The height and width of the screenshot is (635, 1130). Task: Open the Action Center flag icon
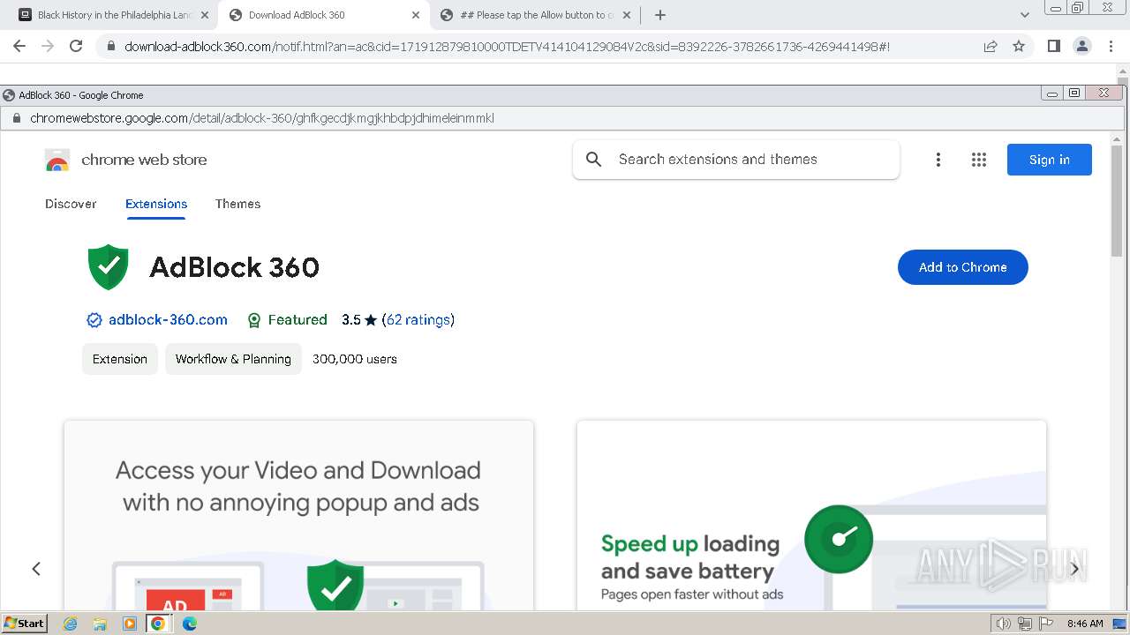[1044, 624]
